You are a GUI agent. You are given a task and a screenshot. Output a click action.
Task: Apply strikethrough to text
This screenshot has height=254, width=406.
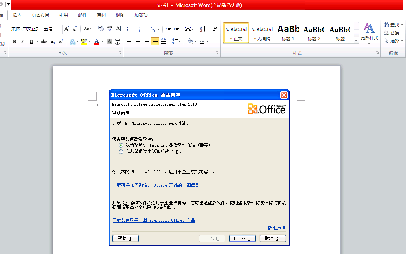click(x=44, y=42)
